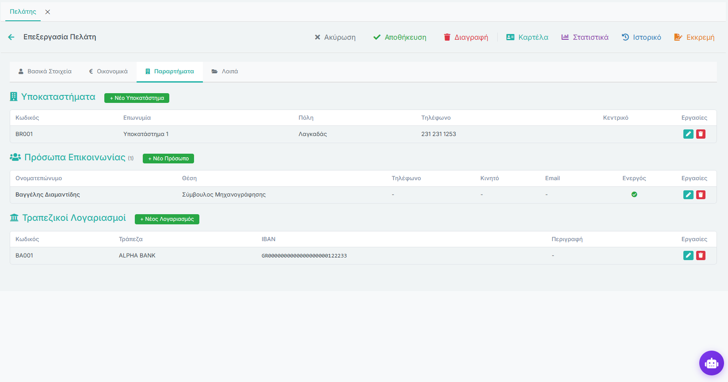The height and width of the screenshot is (382, 728).
Task: Click the building icon beside Υποκαταστήματα
Action: [14, 97]
